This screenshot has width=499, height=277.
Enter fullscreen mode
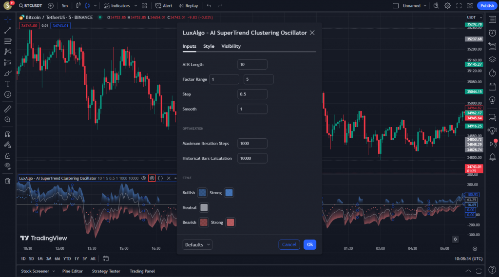[x=459, y=6]
